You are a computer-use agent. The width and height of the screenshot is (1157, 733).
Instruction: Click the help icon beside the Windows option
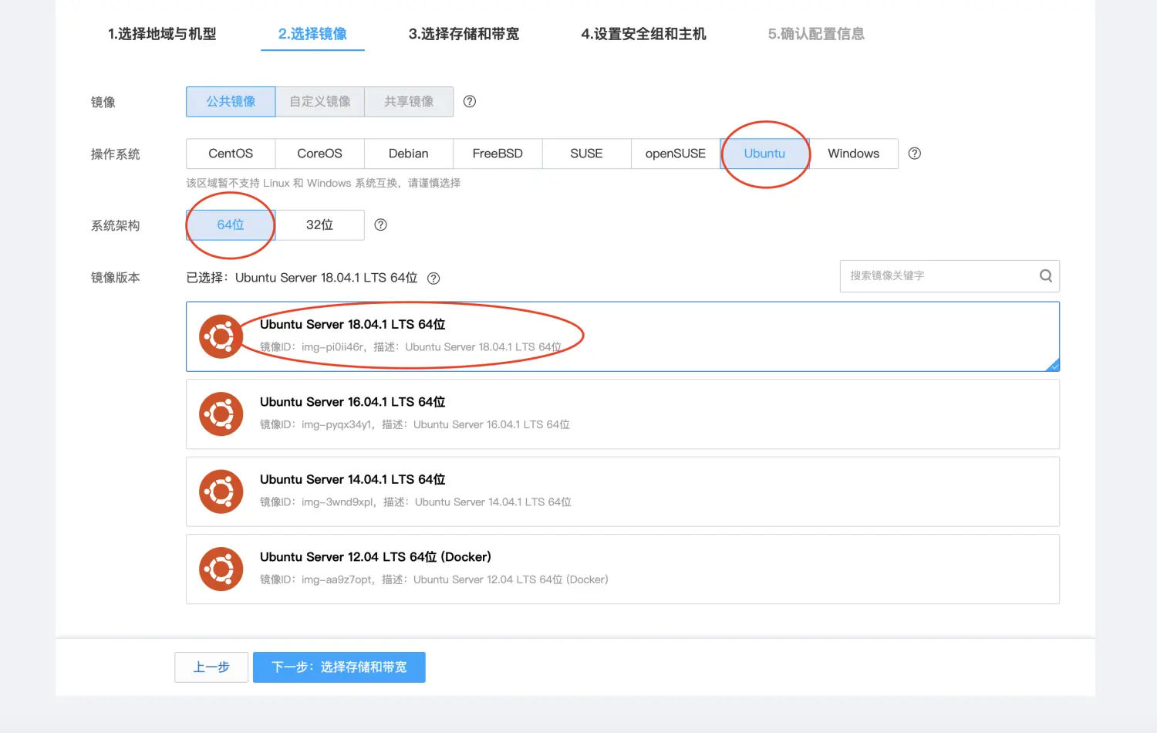point(914,154)
